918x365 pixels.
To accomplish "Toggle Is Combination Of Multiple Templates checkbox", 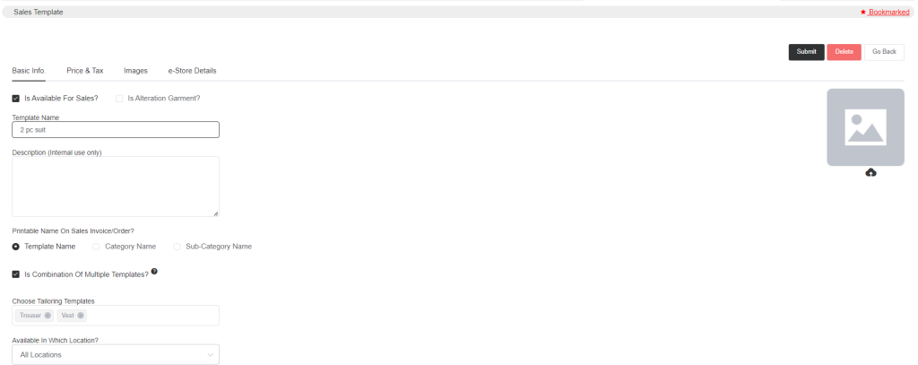I will pos(16,274).
